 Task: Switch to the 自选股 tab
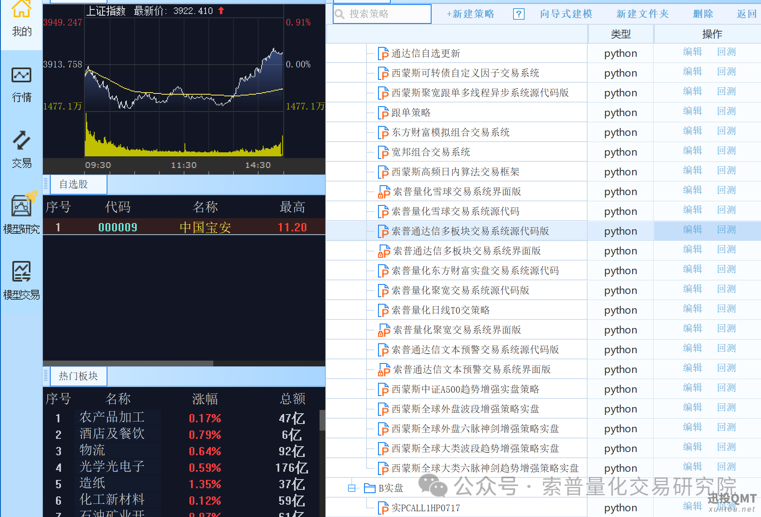click(74, 184)
